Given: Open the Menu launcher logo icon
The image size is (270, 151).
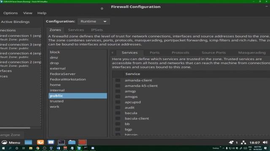Looking at the screenshot, I should (x=4, y=143).
